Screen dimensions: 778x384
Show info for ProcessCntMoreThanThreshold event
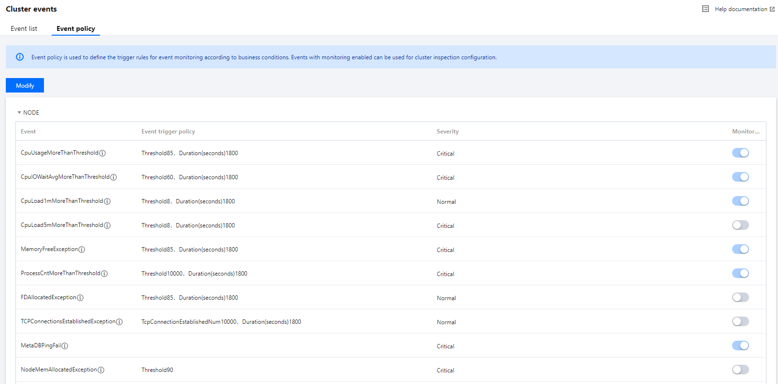click(x=104, y=274)
